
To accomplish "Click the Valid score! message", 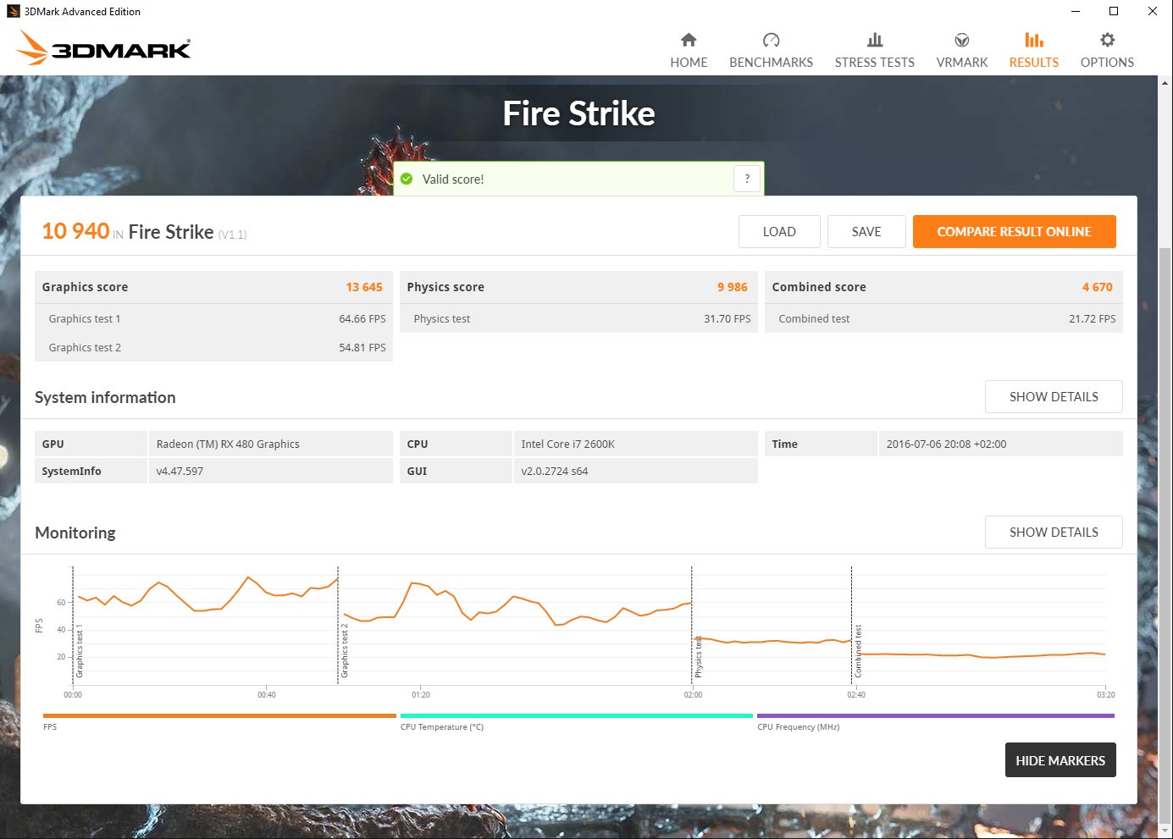I will coord(453,179).
